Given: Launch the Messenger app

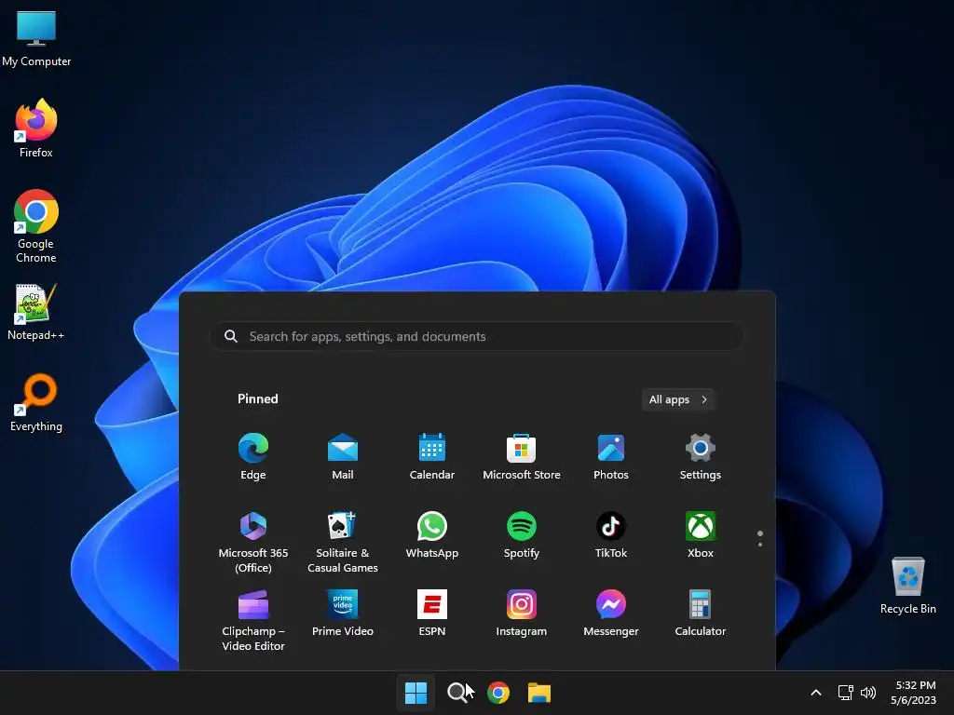Looking at the screenshot, I should click(x=611, y=614).
